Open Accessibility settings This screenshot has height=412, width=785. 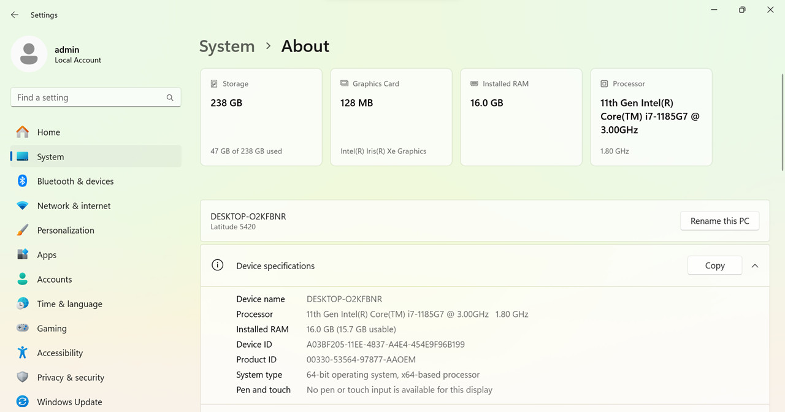tap(96, 353)
